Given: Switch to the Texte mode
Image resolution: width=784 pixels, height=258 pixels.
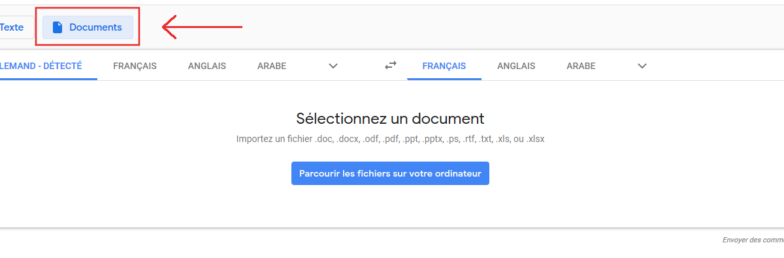Looking at the screenshot, I should point(12,27).
